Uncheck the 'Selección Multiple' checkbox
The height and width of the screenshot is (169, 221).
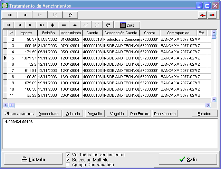coord(68,160)
